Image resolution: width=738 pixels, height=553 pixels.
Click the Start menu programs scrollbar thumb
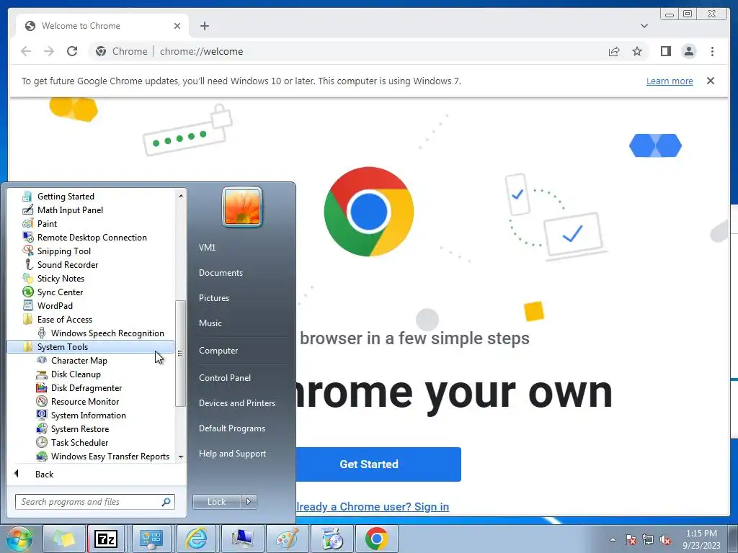[180, 353]
